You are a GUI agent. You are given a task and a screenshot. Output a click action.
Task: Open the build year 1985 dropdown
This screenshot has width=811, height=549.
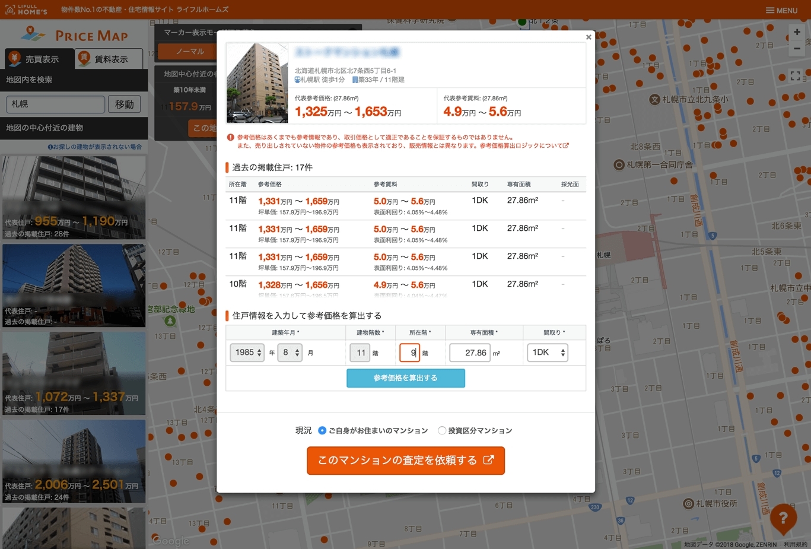tap(247, 353)
